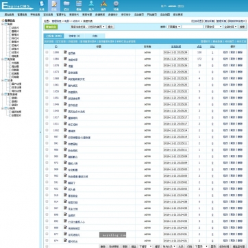Click the edit icon in row ID 1061
Screen dimensions: 248x248
[65, 85]
